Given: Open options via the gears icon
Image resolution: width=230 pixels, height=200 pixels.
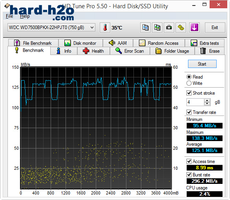Looking at the screenshot, I should click(181, 28).
